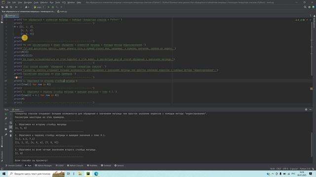
Task: Open the File menu
Action: [x=9, y=2]
